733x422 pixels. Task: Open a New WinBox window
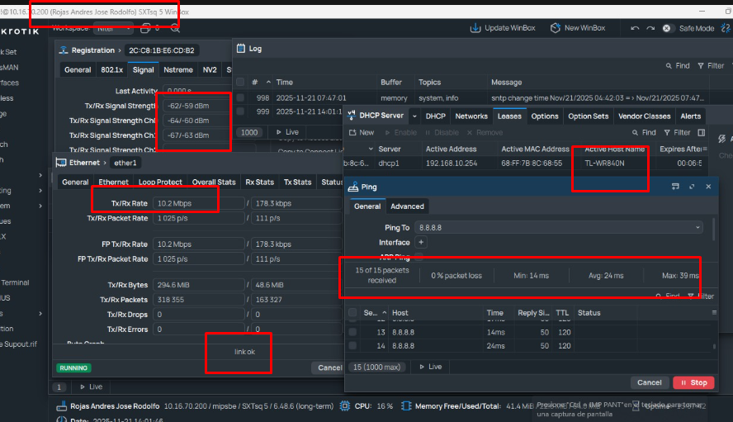[x=555, y=28]
